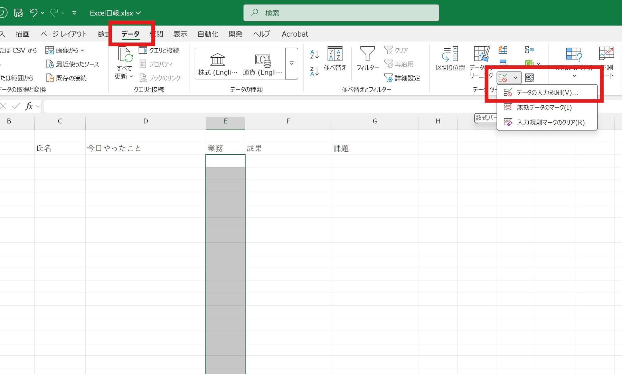622x374 pixels.
Task: Open the data validation button dropdown arrow
Action: [x=516, y=78]
